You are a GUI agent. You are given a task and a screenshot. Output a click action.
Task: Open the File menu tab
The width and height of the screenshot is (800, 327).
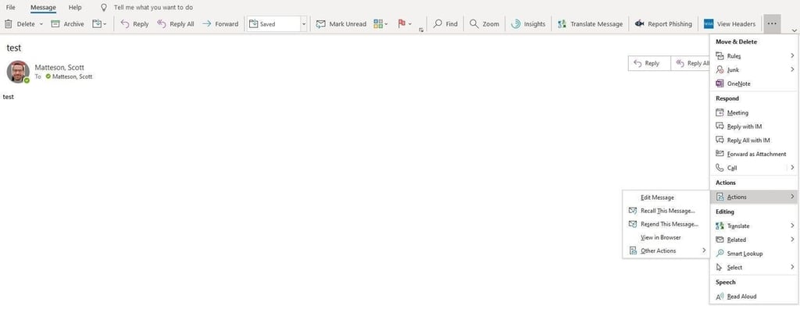11,7
